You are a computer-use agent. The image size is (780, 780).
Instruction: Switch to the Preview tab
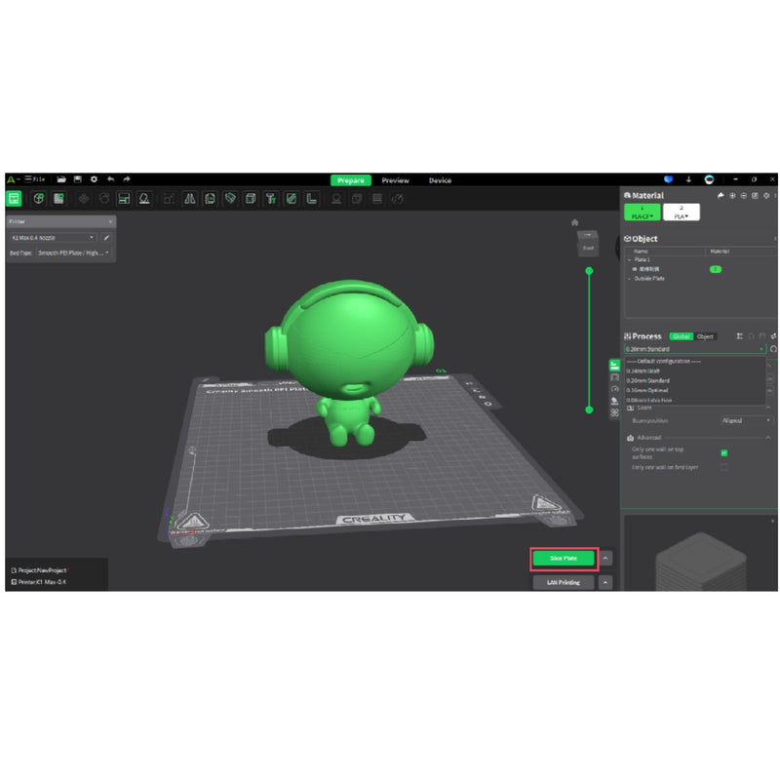[x=396, y=179]
